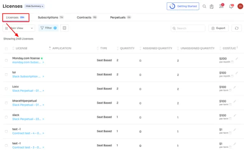Screen dimensions: 244x150
Task: Edit cost of Locv license pencil icon
Action: pyautogui.click(x=235, y=87)
